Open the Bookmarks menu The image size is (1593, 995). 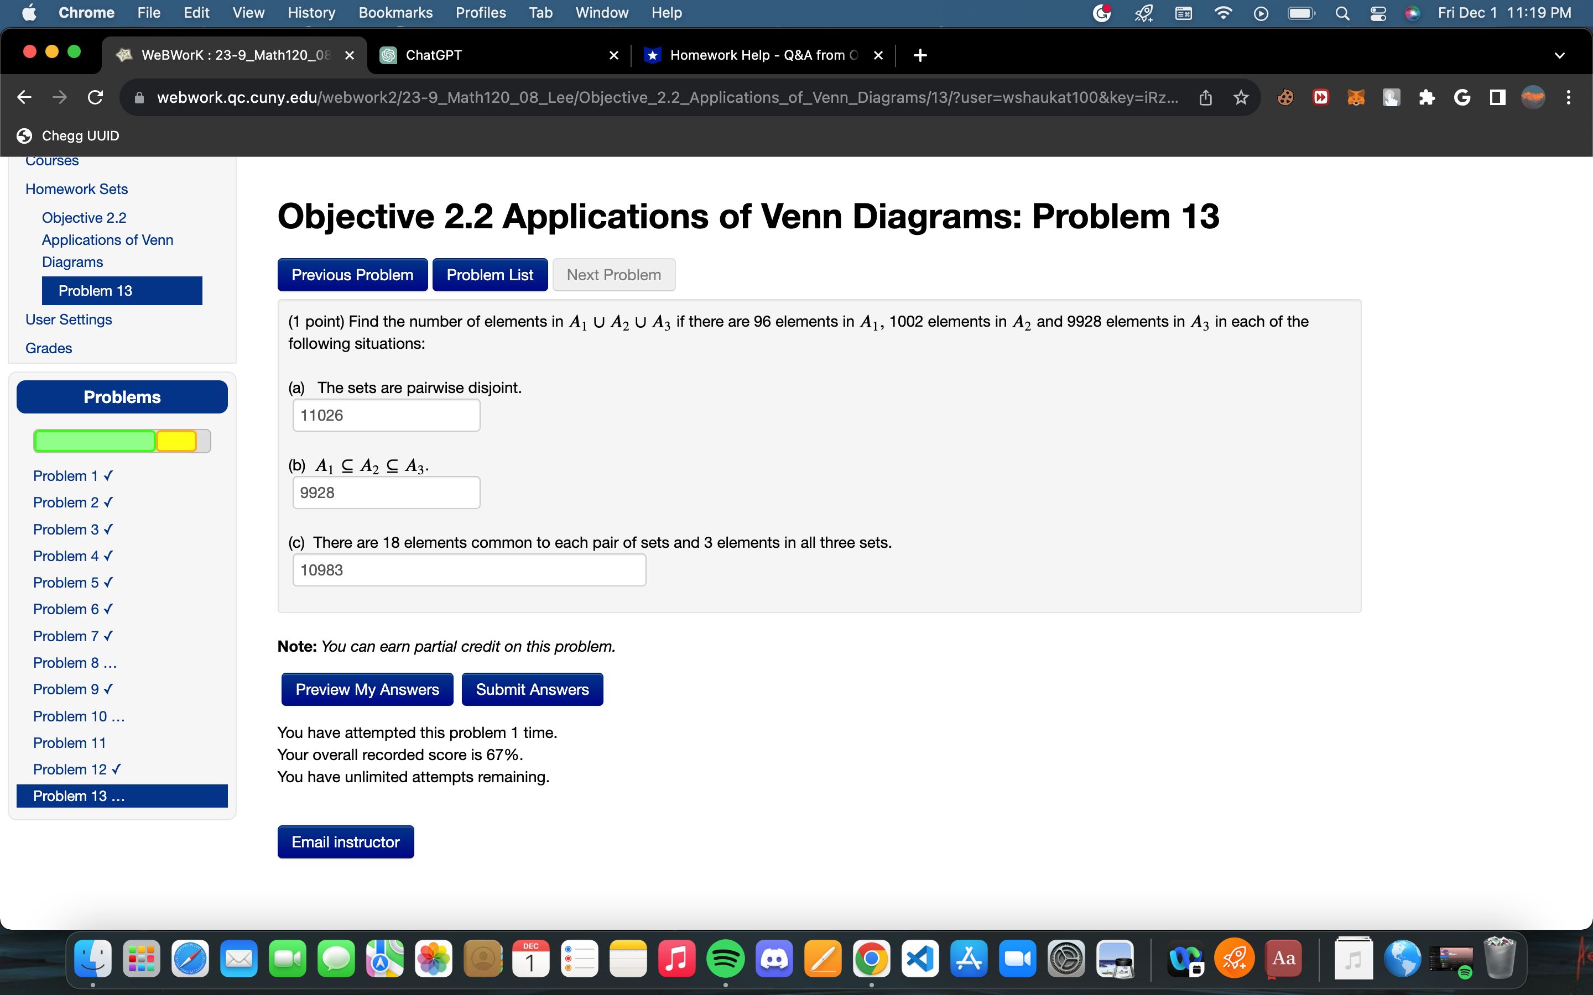click(395, 13)
